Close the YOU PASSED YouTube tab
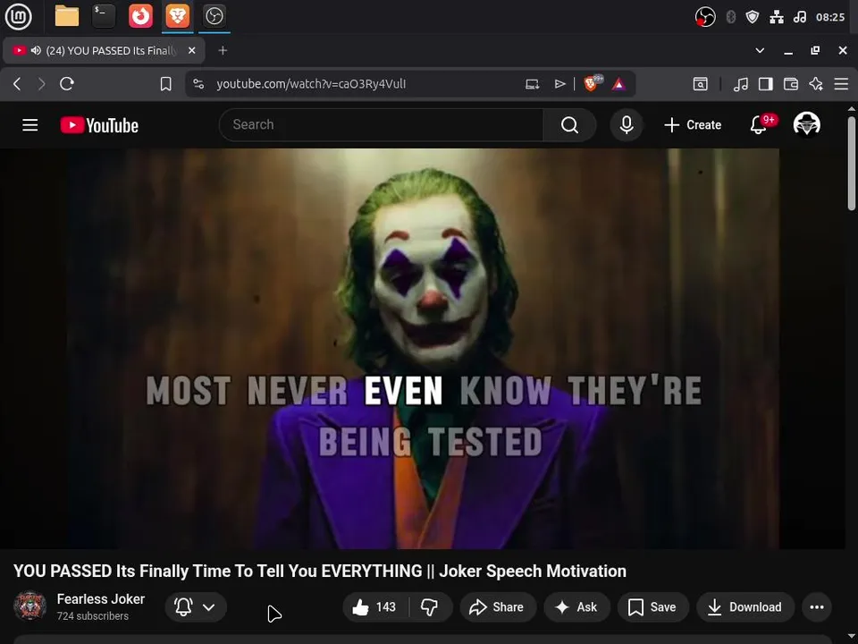Screen dimensions: 858x644 click(x=191, y=50)
